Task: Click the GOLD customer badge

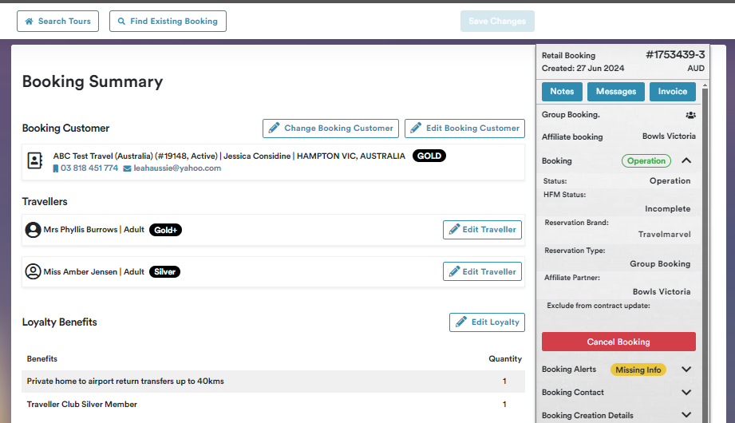Action: coord(429,156)
